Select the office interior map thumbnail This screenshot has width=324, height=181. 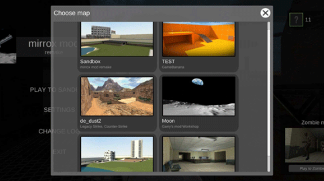pyautogui.click(x=199, y=154)
